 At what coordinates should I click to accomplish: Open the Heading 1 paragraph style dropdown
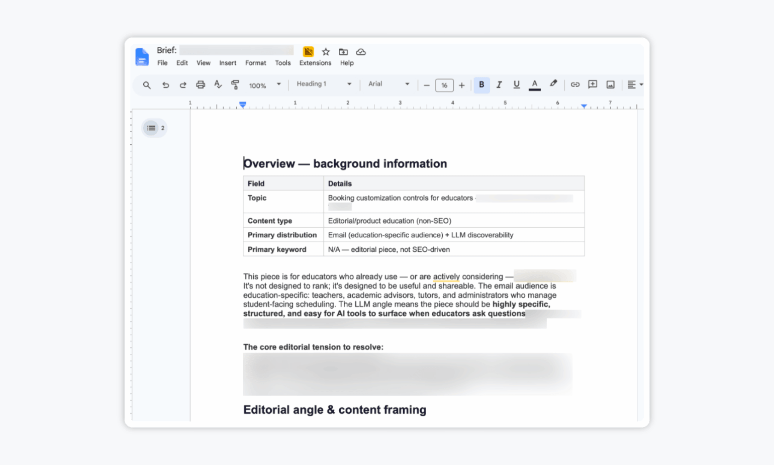point(324,84)
